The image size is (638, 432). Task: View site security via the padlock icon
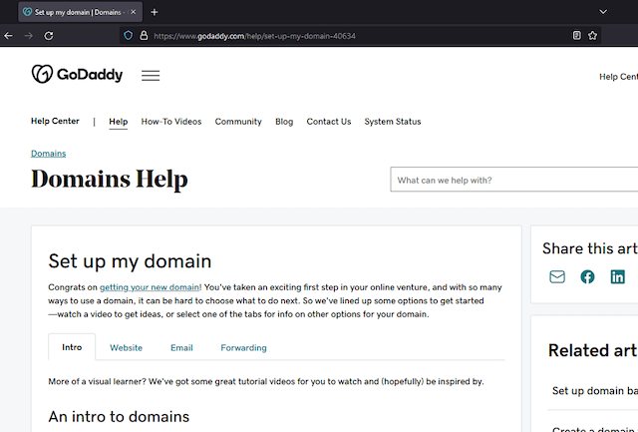144,36
